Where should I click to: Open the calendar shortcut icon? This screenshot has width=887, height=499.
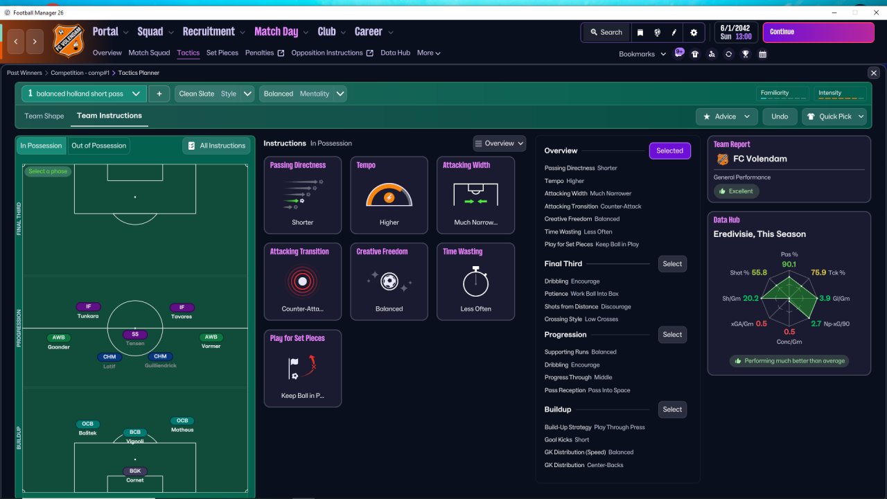762,54
